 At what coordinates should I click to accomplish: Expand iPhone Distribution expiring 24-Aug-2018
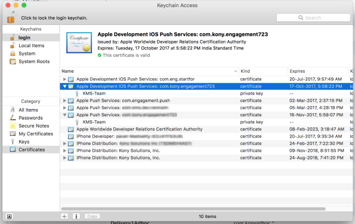tap(64, 158)
